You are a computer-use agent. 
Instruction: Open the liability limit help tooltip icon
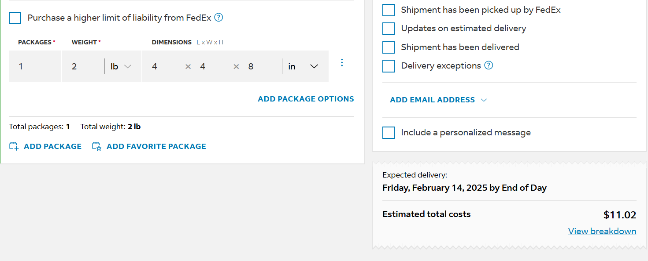pyautogui.click(x=218, y=18)
